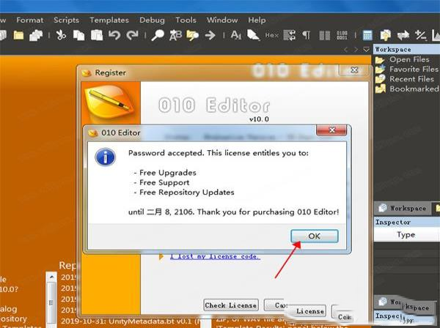
Task: Click the blue information icon in dialog
Action: (x=105, y=157)
